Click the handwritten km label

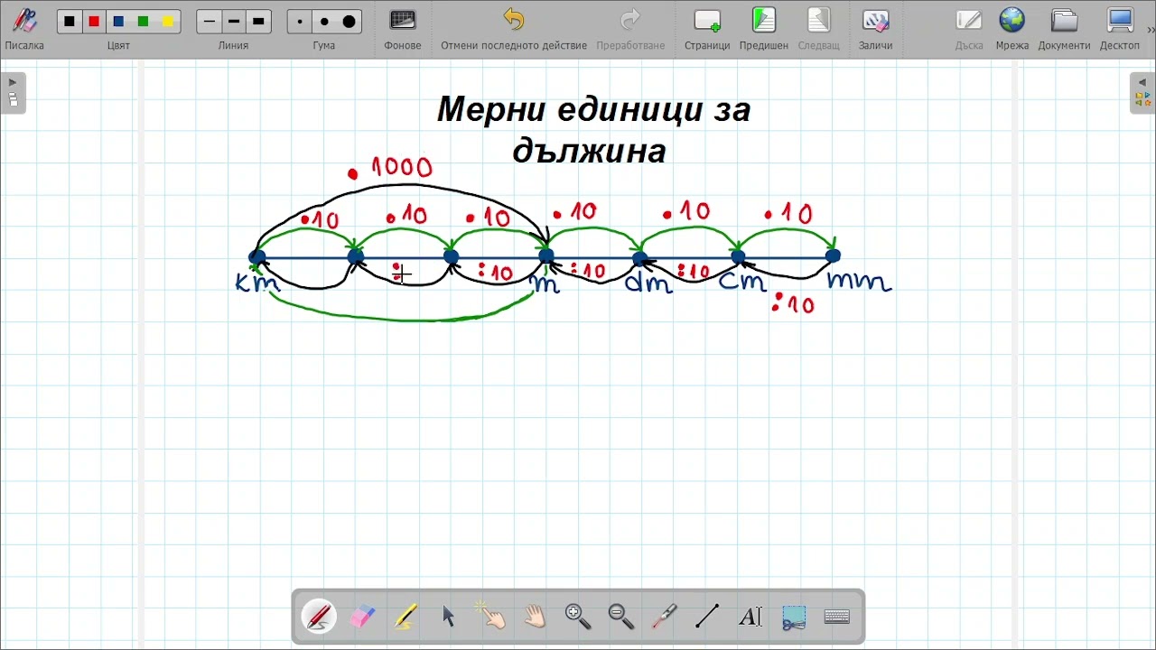(x=258, y=283)
